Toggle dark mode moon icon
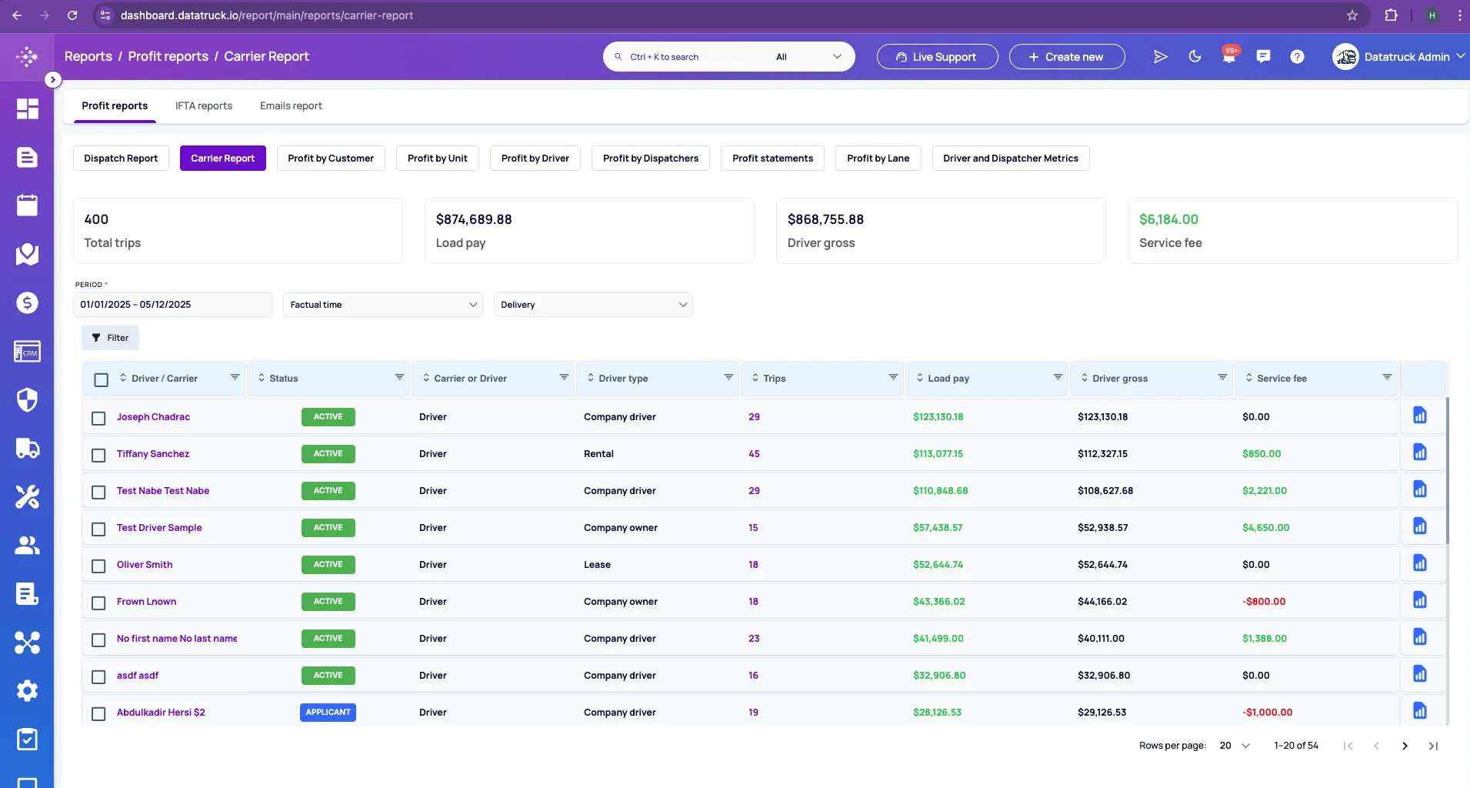The height and width of the screenshot is (788, 1470). click(1195, 56)
